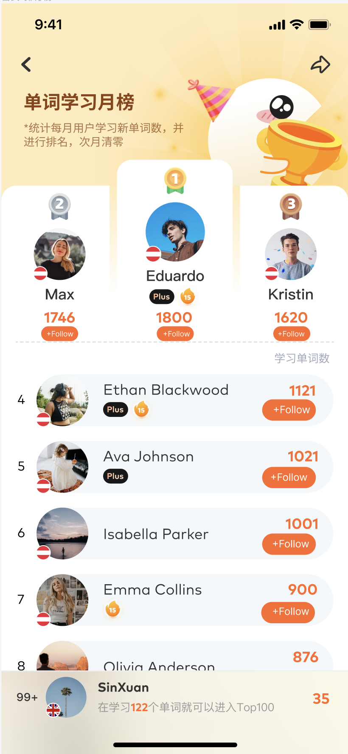Viewport: 348px width, 754px height.
Task: Follow Ethan Blackwood
Action: click(289, 410)
